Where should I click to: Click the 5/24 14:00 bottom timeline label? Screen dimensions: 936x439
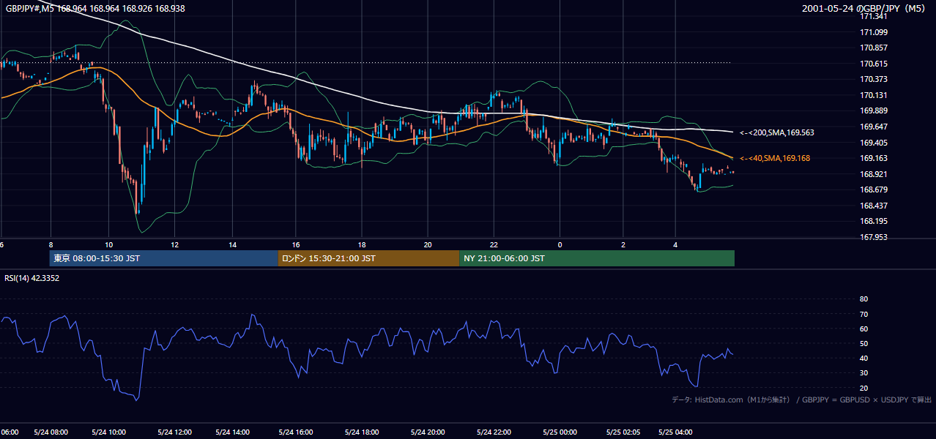[234, 432]
